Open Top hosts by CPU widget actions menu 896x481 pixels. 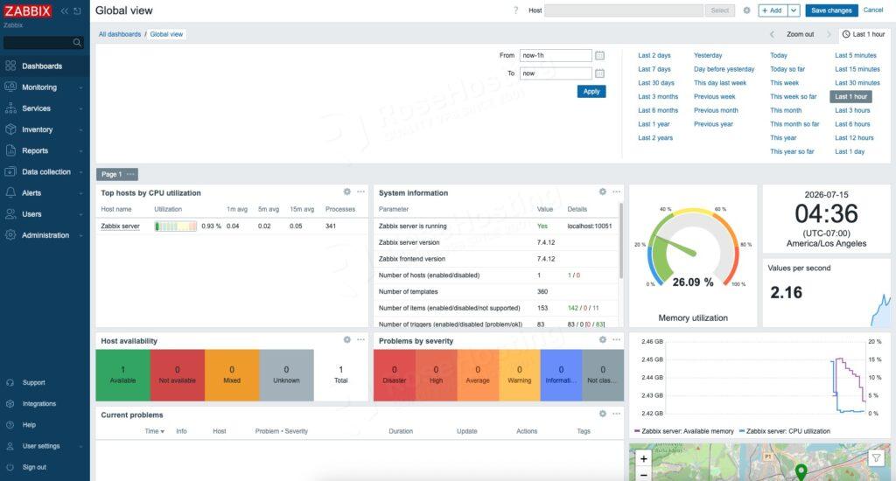(x=361, y=192)
